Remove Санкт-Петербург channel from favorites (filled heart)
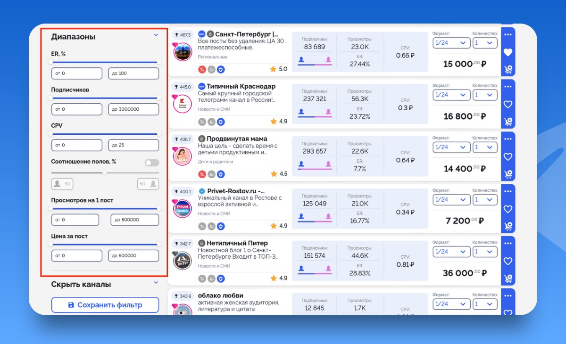 (x=508, y=52)
